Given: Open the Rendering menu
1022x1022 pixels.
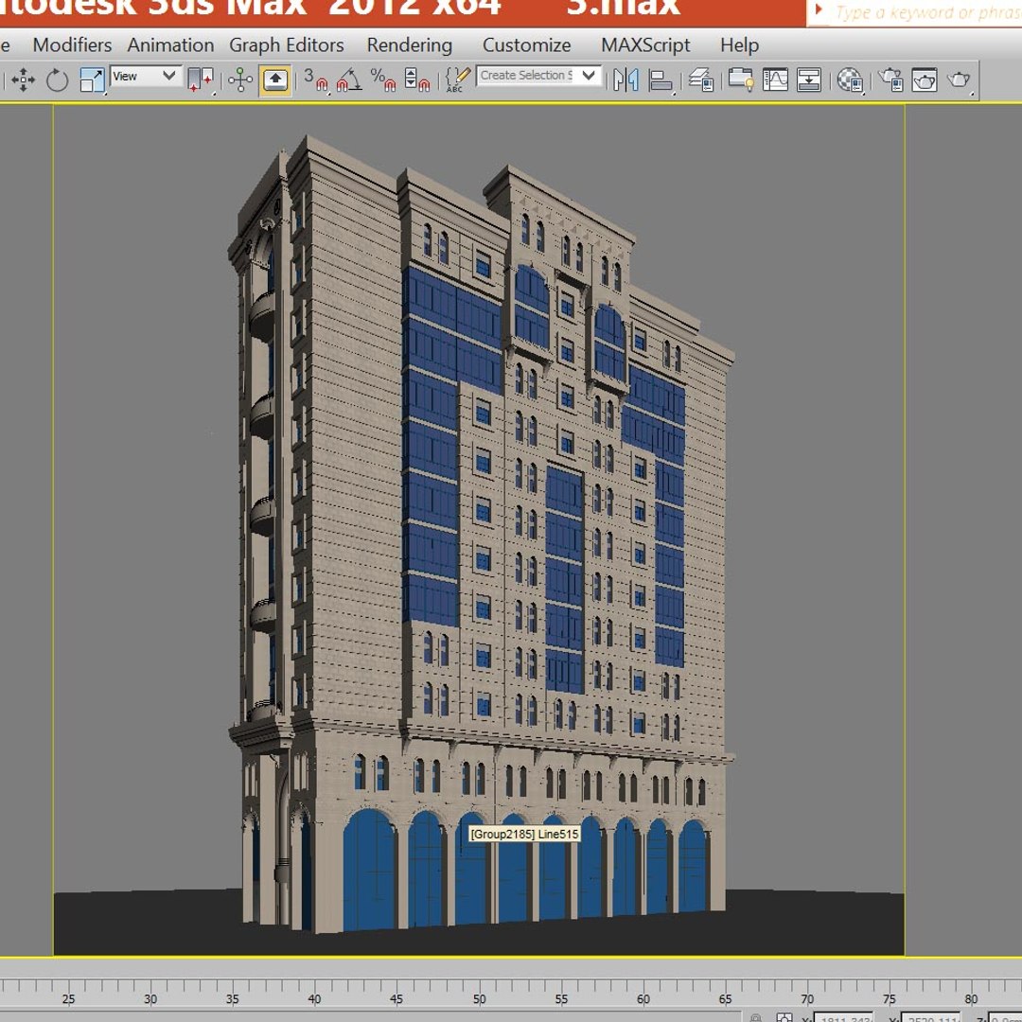Looking at the screenshot, I should point(410,45).
